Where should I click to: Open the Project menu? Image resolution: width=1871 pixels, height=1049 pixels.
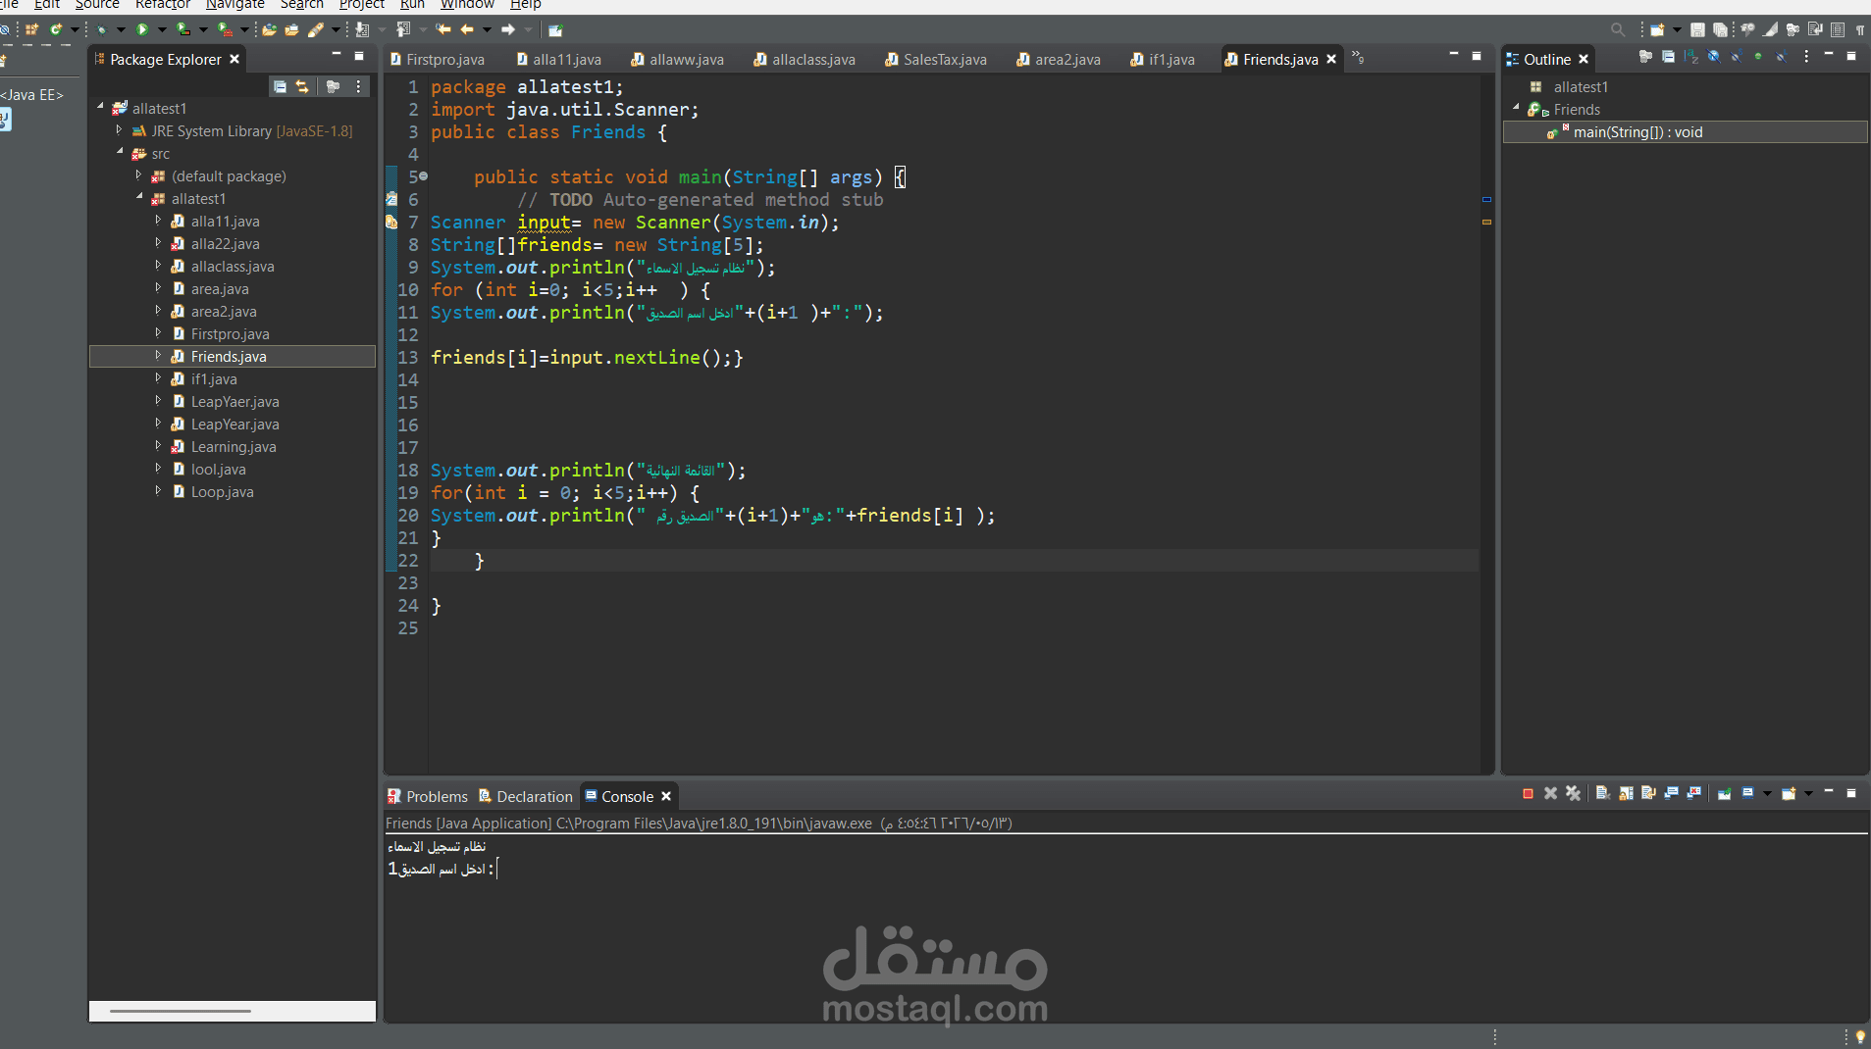(361, 5)
